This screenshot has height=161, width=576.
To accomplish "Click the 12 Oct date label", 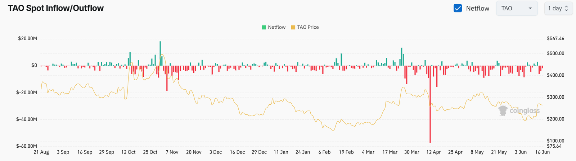I will [129, 152].
